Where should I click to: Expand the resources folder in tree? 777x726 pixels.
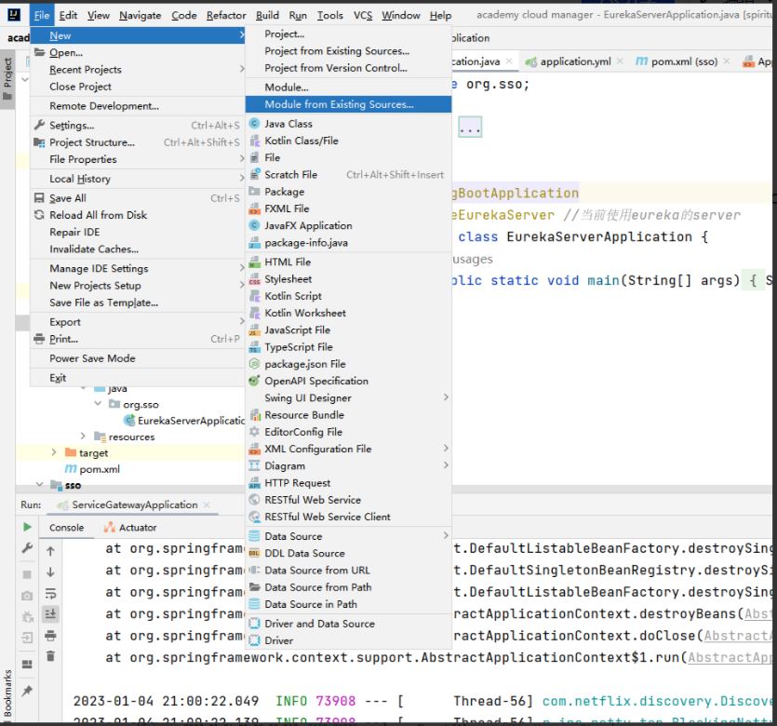coord(83,437)
